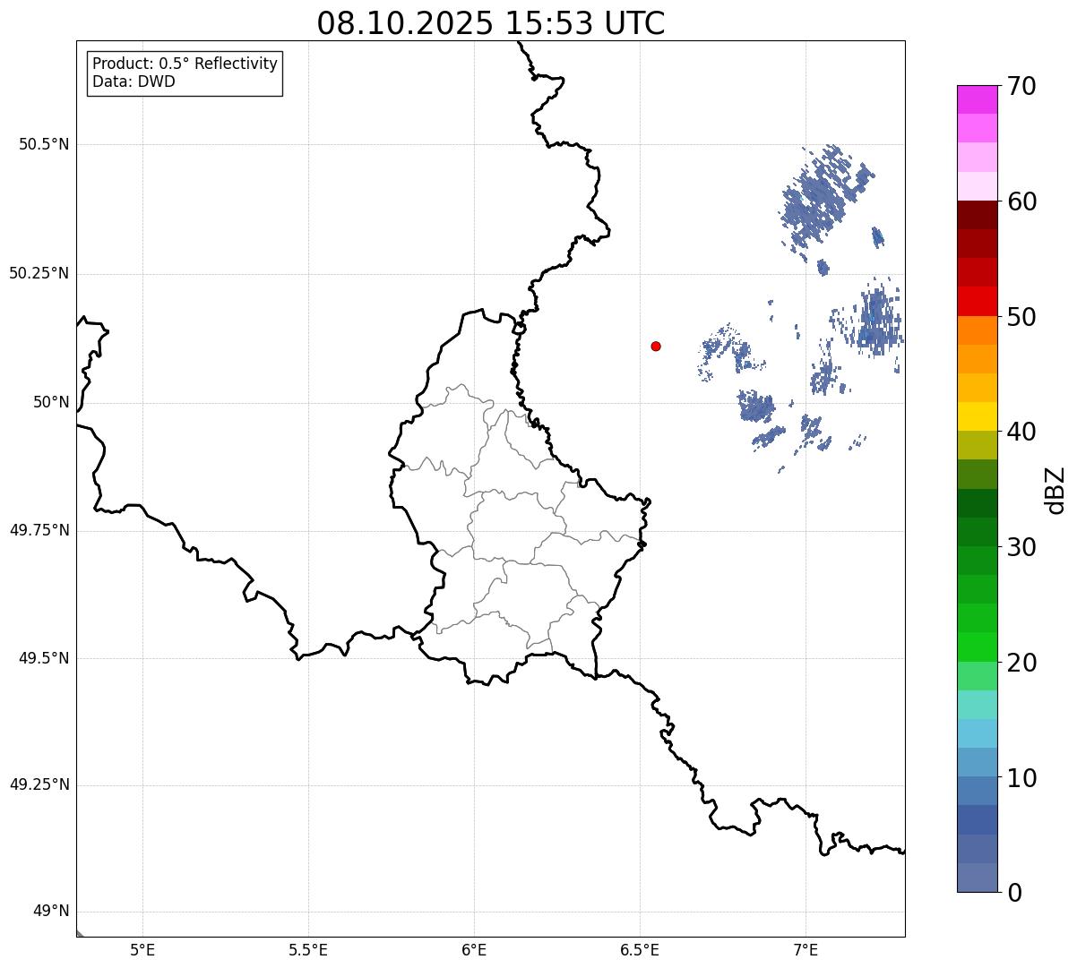Click the 5°E longitude label

pos(142,950)
